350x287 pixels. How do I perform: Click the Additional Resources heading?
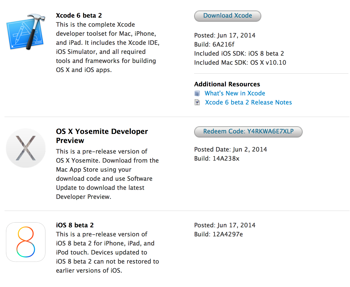point(227,84)
